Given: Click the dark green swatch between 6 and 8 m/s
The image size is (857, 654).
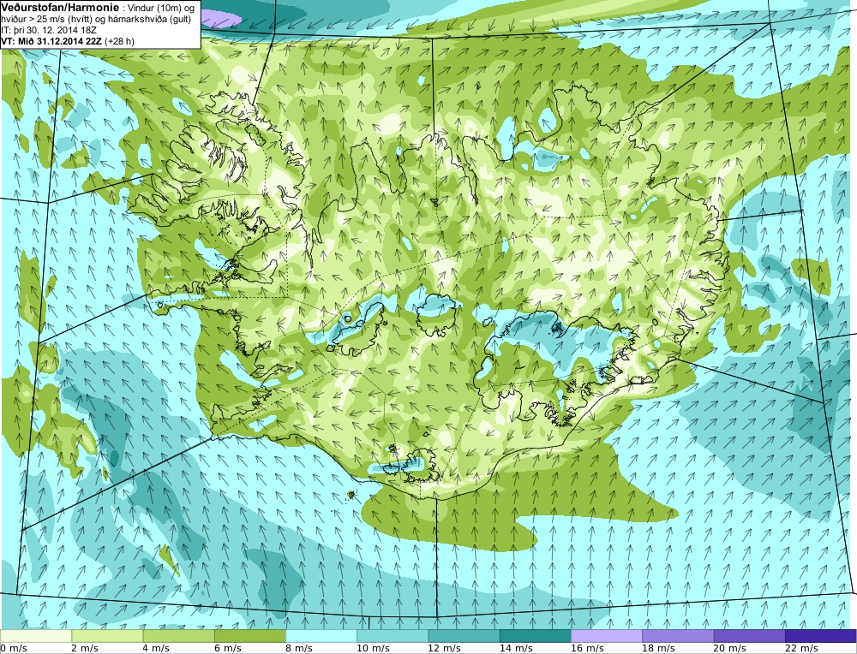Looking at the screenshot, I should coord(250,636).
